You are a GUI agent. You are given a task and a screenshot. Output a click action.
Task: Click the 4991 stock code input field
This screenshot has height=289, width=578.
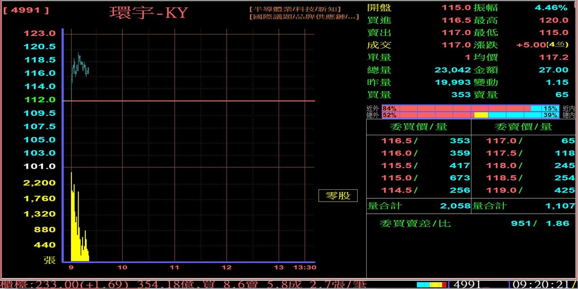tap(478, 284)
